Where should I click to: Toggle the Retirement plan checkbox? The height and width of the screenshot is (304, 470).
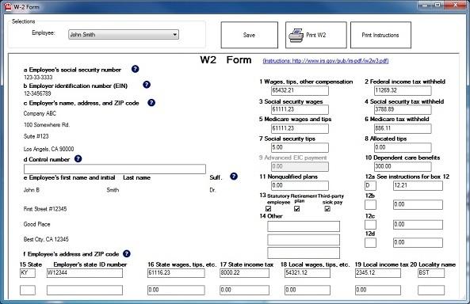pyautogui.click(x=296, y=209)
